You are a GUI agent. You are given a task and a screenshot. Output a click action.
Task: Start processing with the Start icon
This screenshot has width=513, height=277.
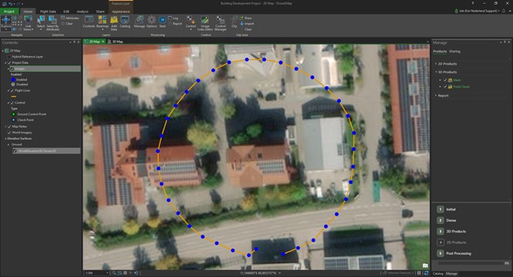coord(162,20)
